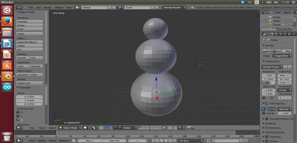
Task: Delete the current scene with X icon
Action: click(157, 8)
